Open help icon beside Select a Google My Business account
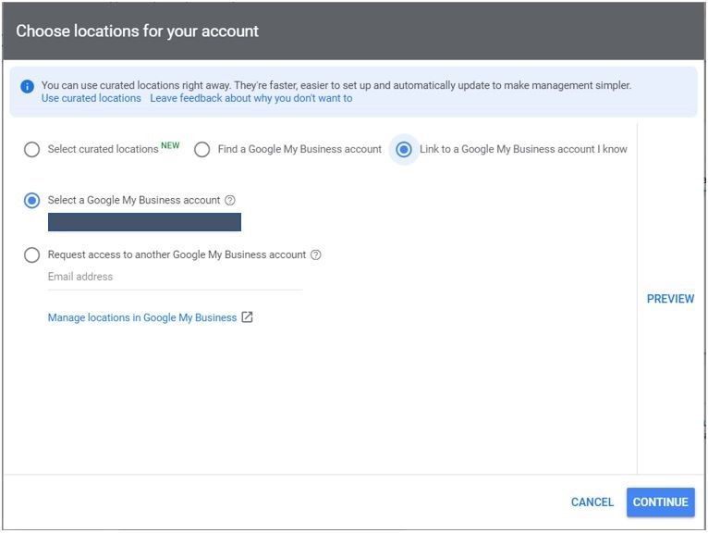The width and height of the screenshot is (708, 533). pos(230,200)
